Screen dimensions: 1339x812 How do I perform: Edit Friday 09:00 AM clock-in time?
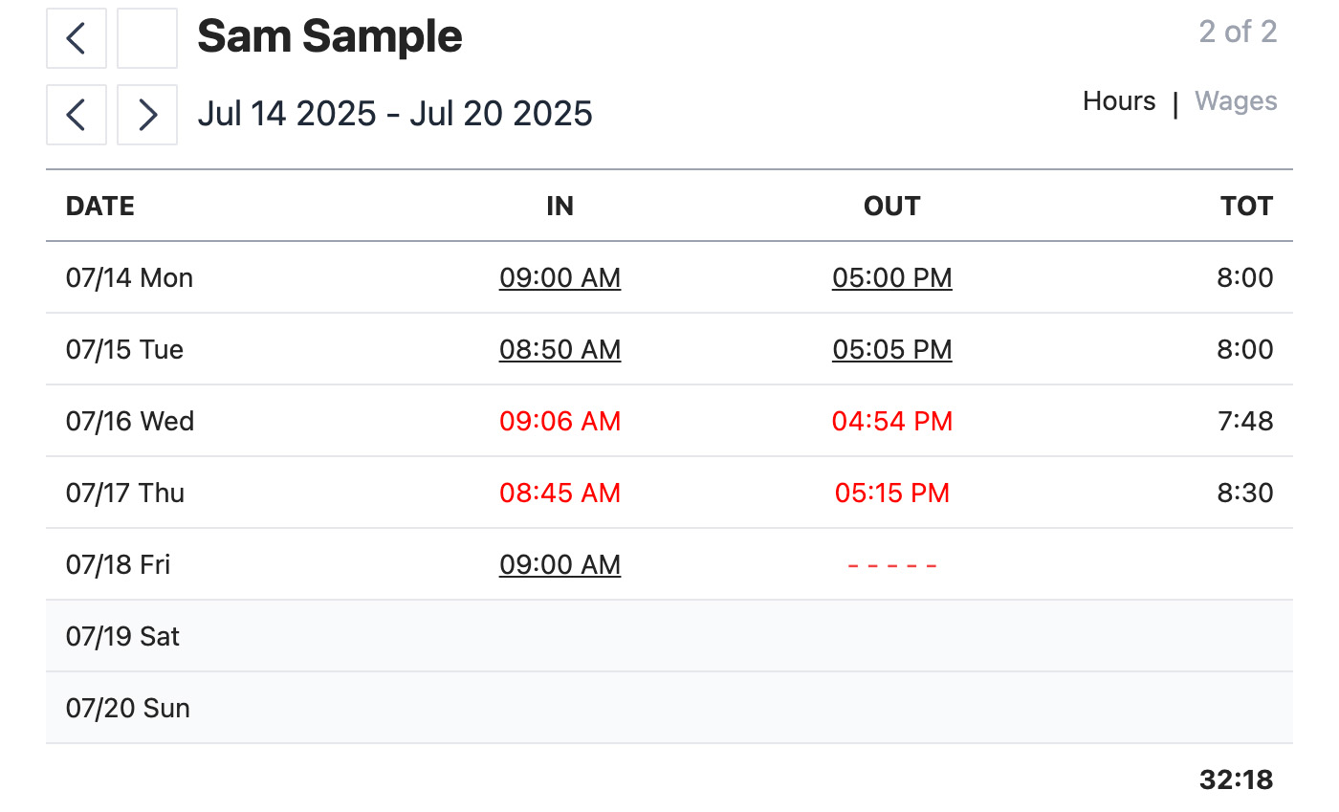[x=560, y=565]
